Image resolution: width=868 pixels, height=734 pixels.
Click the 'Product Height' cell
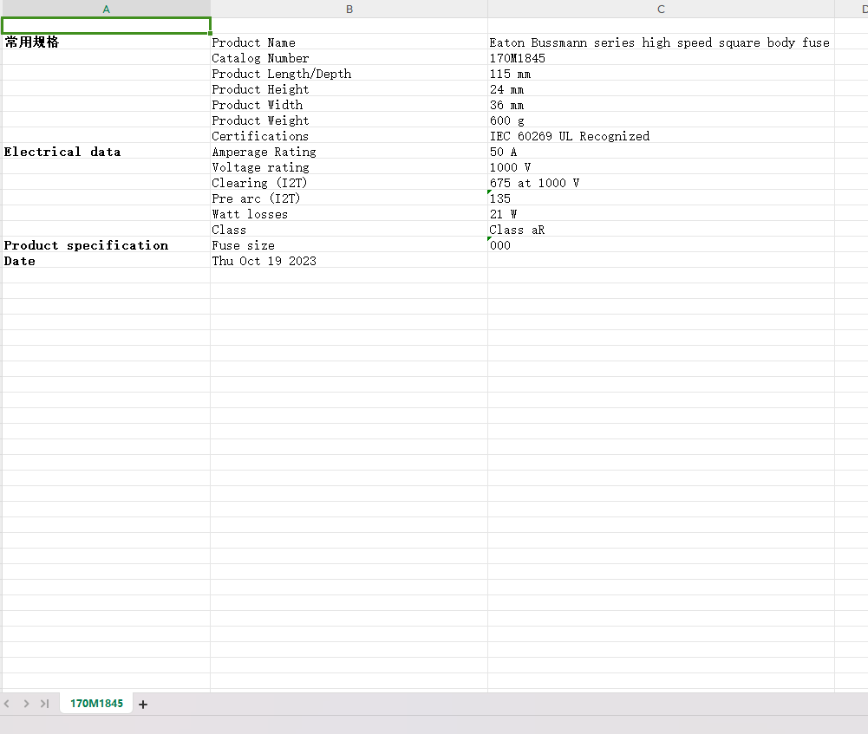(349, 89)
